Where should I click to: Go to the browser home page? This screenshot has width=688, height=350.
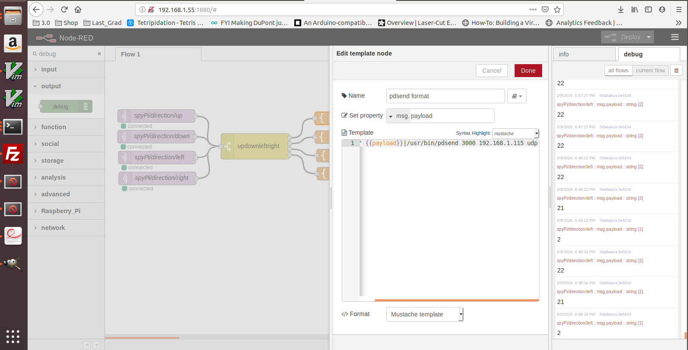(x=78, y=9)
